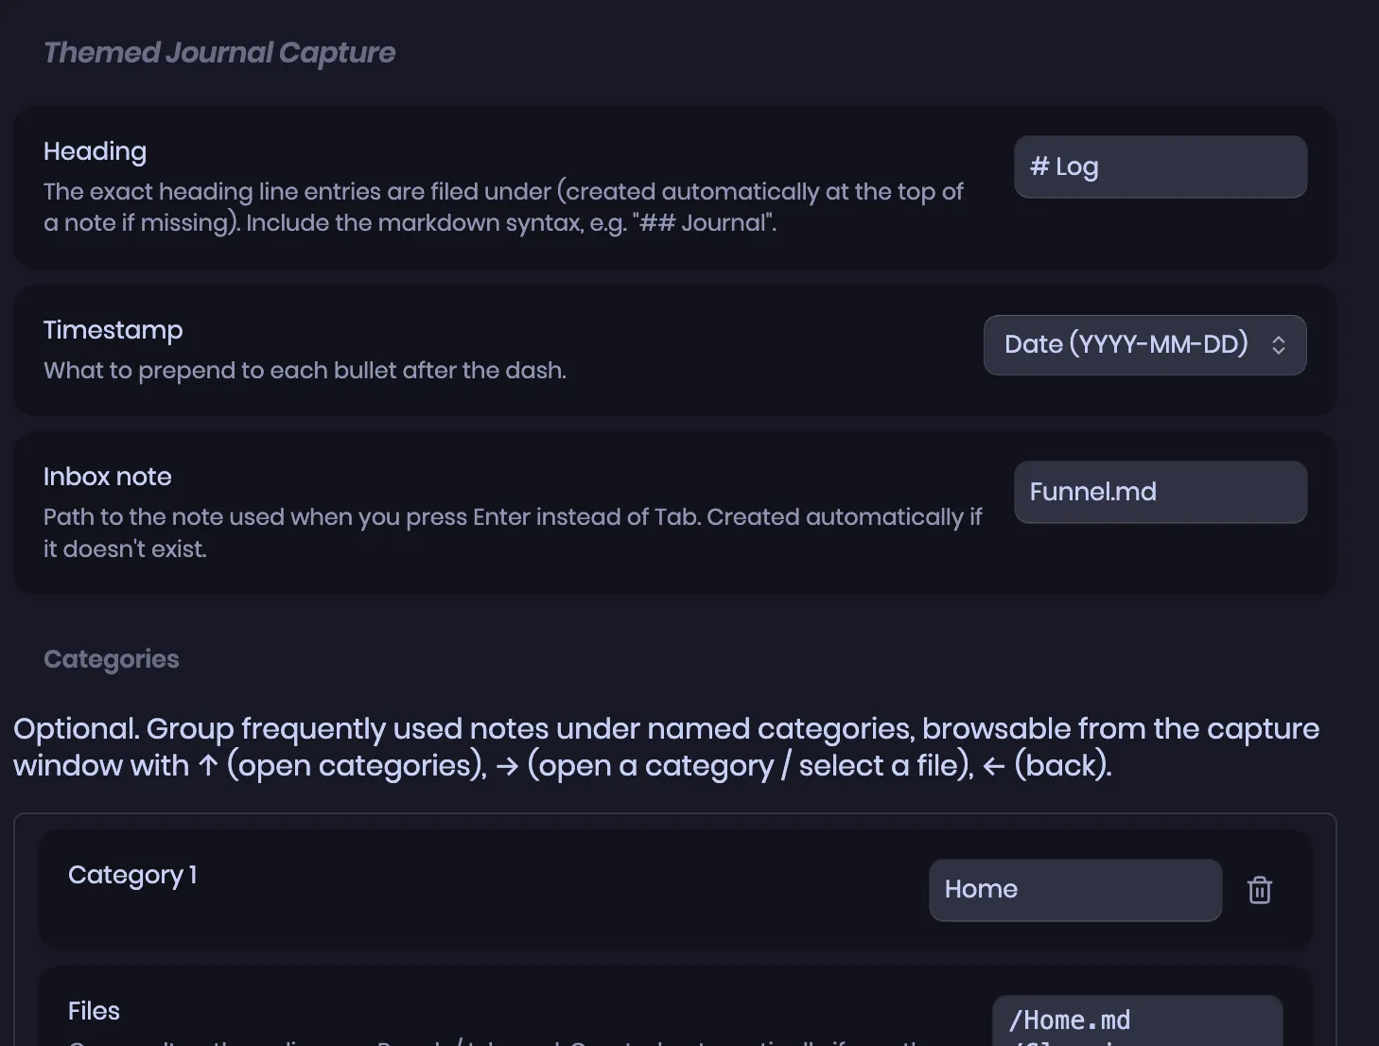Image resolution: width=1379 pixels, height=1046 pixels.
Task: Click the inbox note path description text
Action: [513, 532]
